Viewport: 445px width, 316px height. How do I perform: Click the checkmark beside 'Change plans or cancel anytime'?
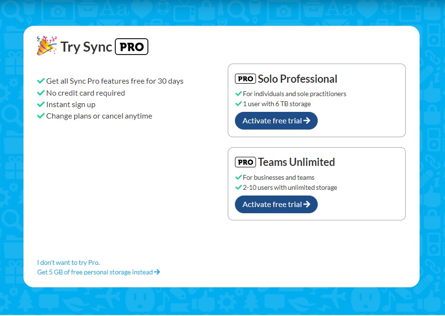[x=41, y=115]
